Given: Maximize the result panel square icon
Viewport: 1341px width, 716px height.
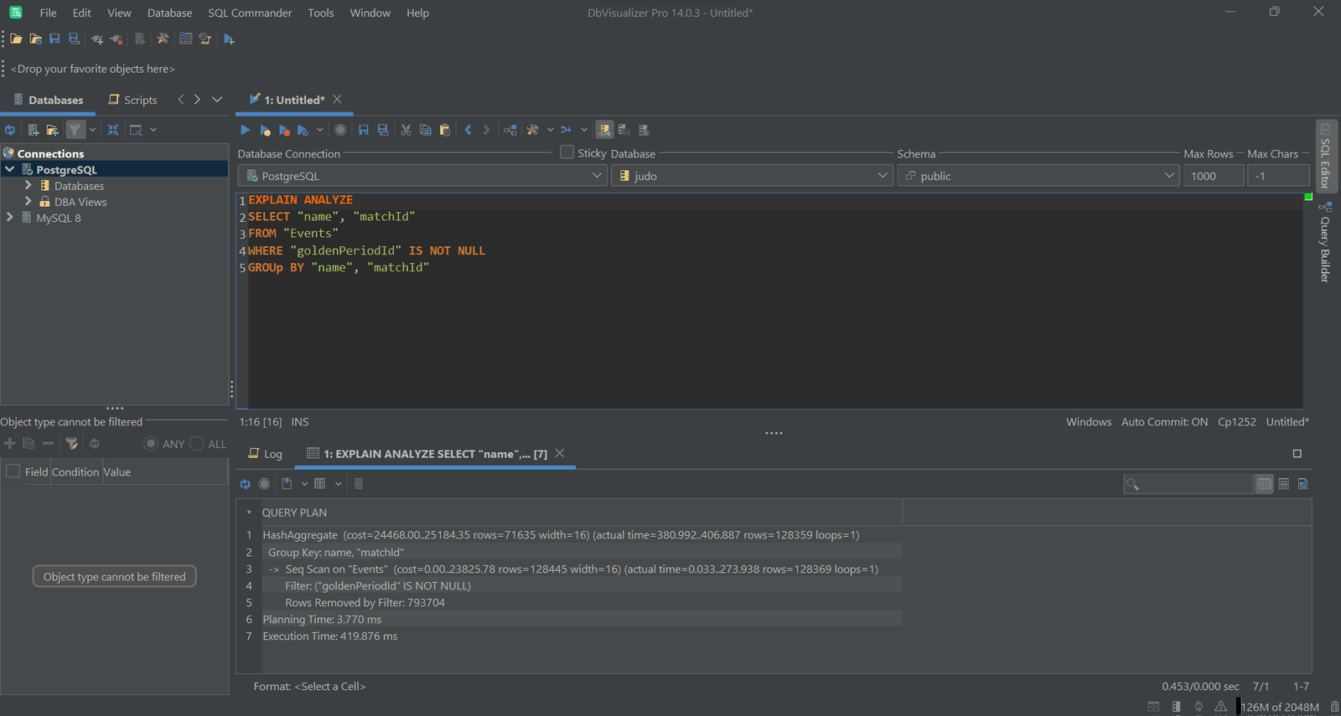Looking at the screenshot, I should click(x=1297, y=454).
